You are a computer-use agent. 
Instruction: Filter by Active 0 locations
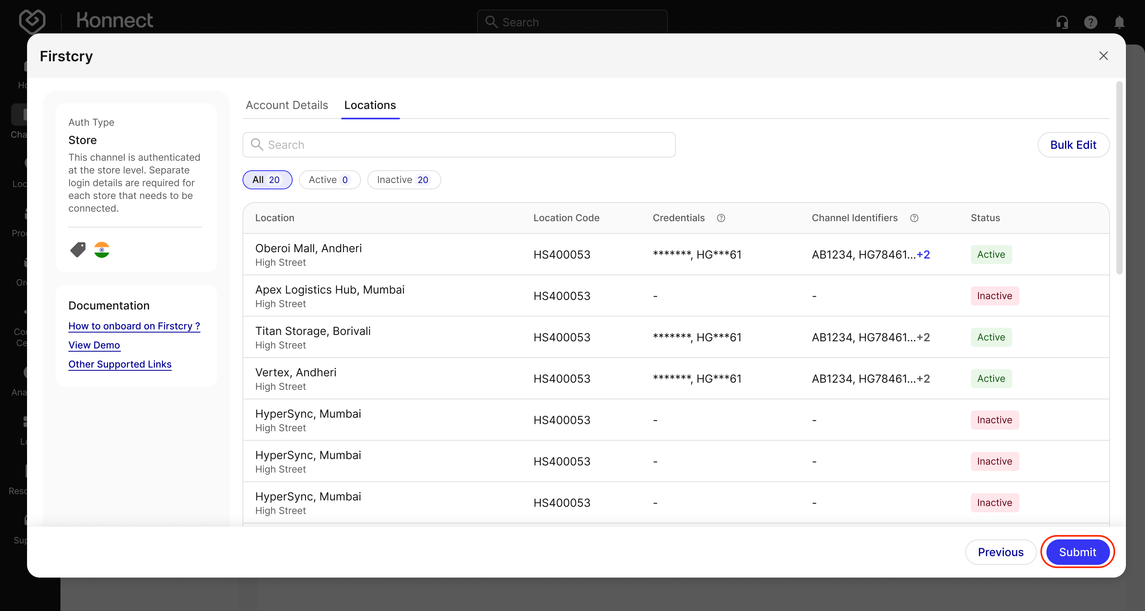click(x=329, y=180)
